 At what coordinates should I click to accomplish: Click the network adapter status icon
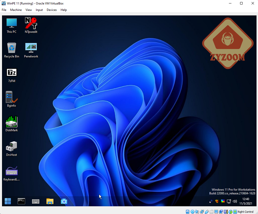(202, 212)
